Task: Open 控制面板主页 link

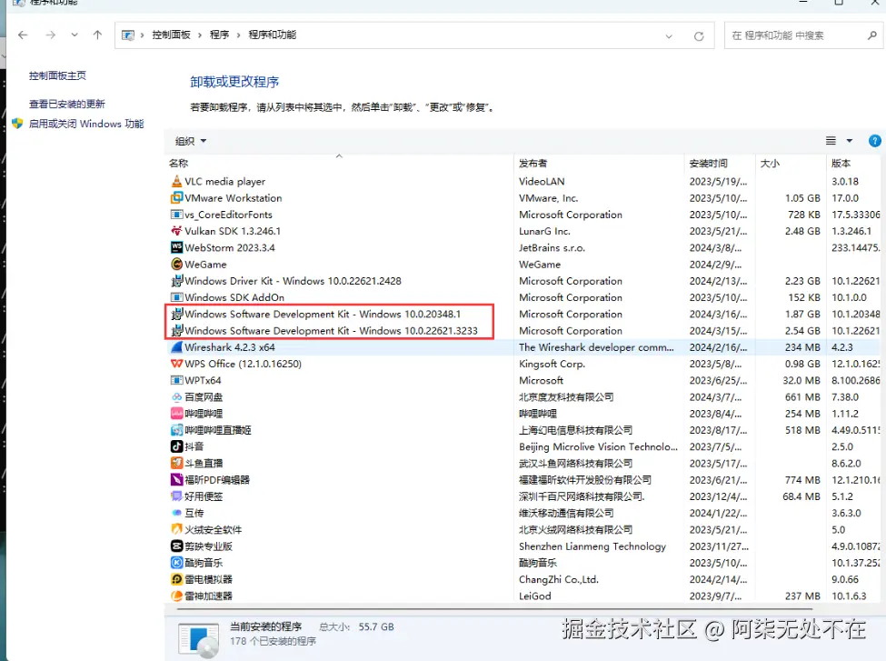Action: [x=57, y=75]
